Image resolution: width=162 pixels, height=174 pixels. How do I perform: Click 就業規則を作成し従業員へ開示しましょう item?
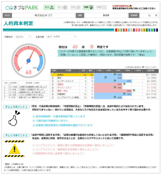(58, 154)
